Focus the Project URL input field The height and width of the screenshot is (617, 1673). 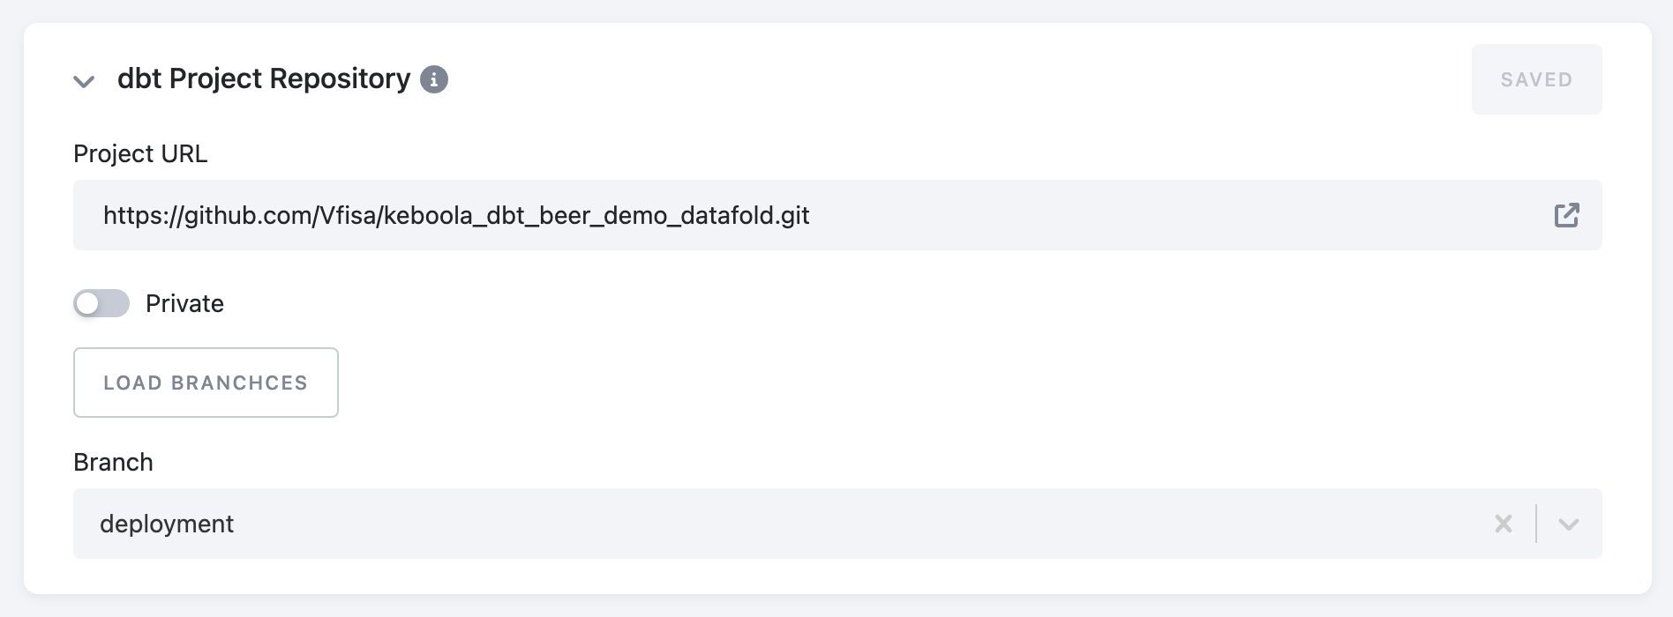[837, 215]
